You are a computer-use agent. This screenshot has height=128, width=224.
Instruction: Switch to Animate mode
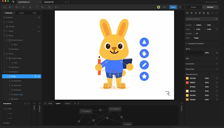(210, 7)
